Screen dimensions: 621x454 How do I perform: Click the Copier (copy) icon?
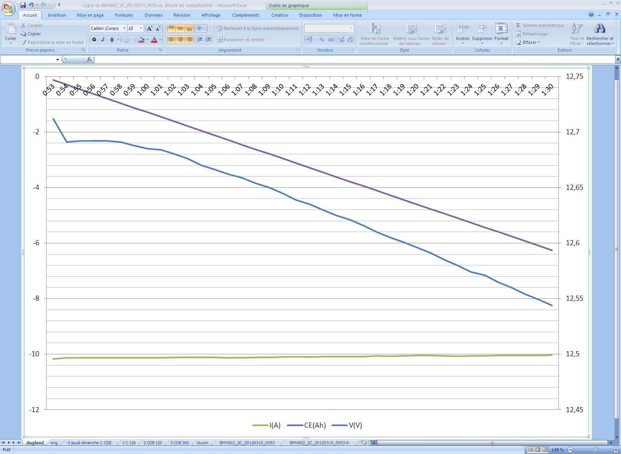tap(23, 34)
